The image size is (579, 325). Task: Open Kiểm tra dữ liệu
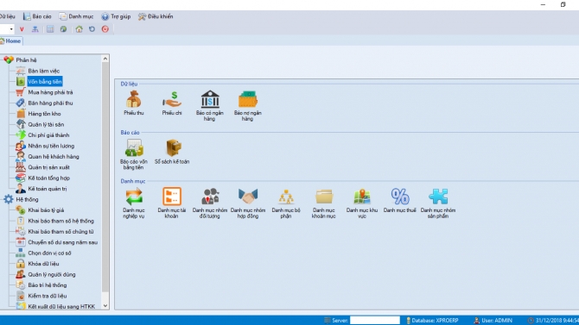[48, 296]
